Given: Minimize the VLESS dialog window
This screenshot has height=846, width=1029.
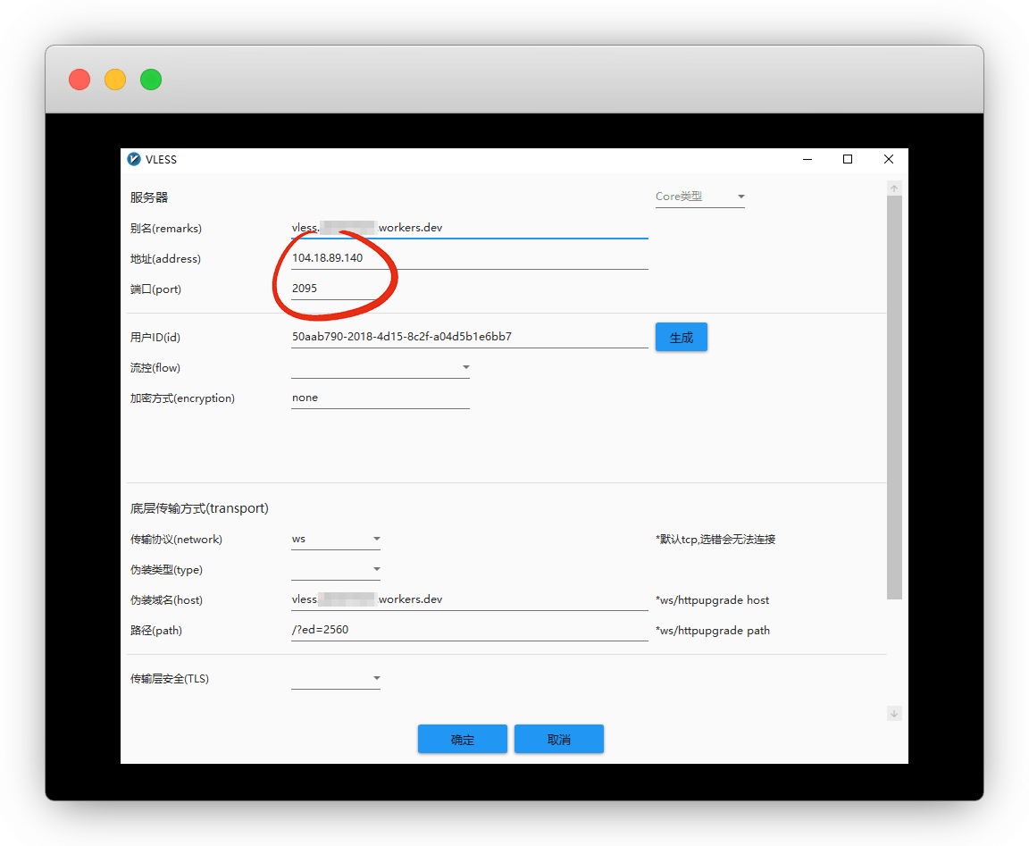Looking at the screenshot, I should [807, 159].
